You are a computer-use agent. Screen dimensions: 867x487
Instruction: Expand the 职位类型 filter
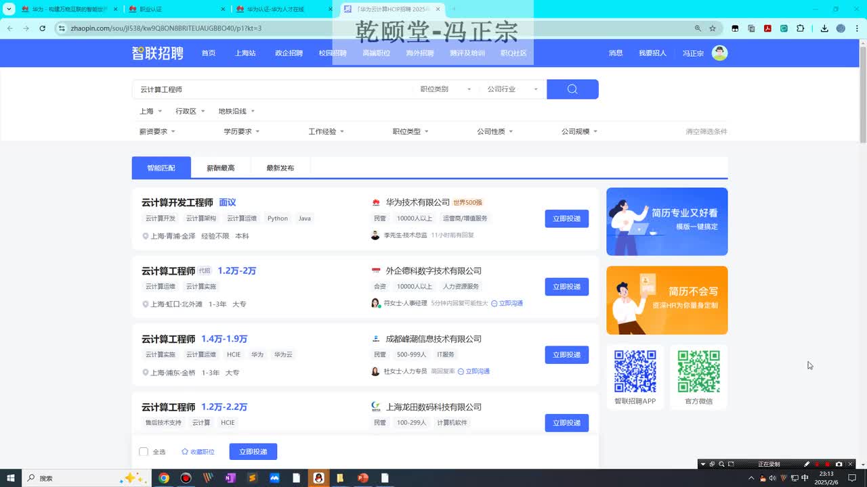410,131
